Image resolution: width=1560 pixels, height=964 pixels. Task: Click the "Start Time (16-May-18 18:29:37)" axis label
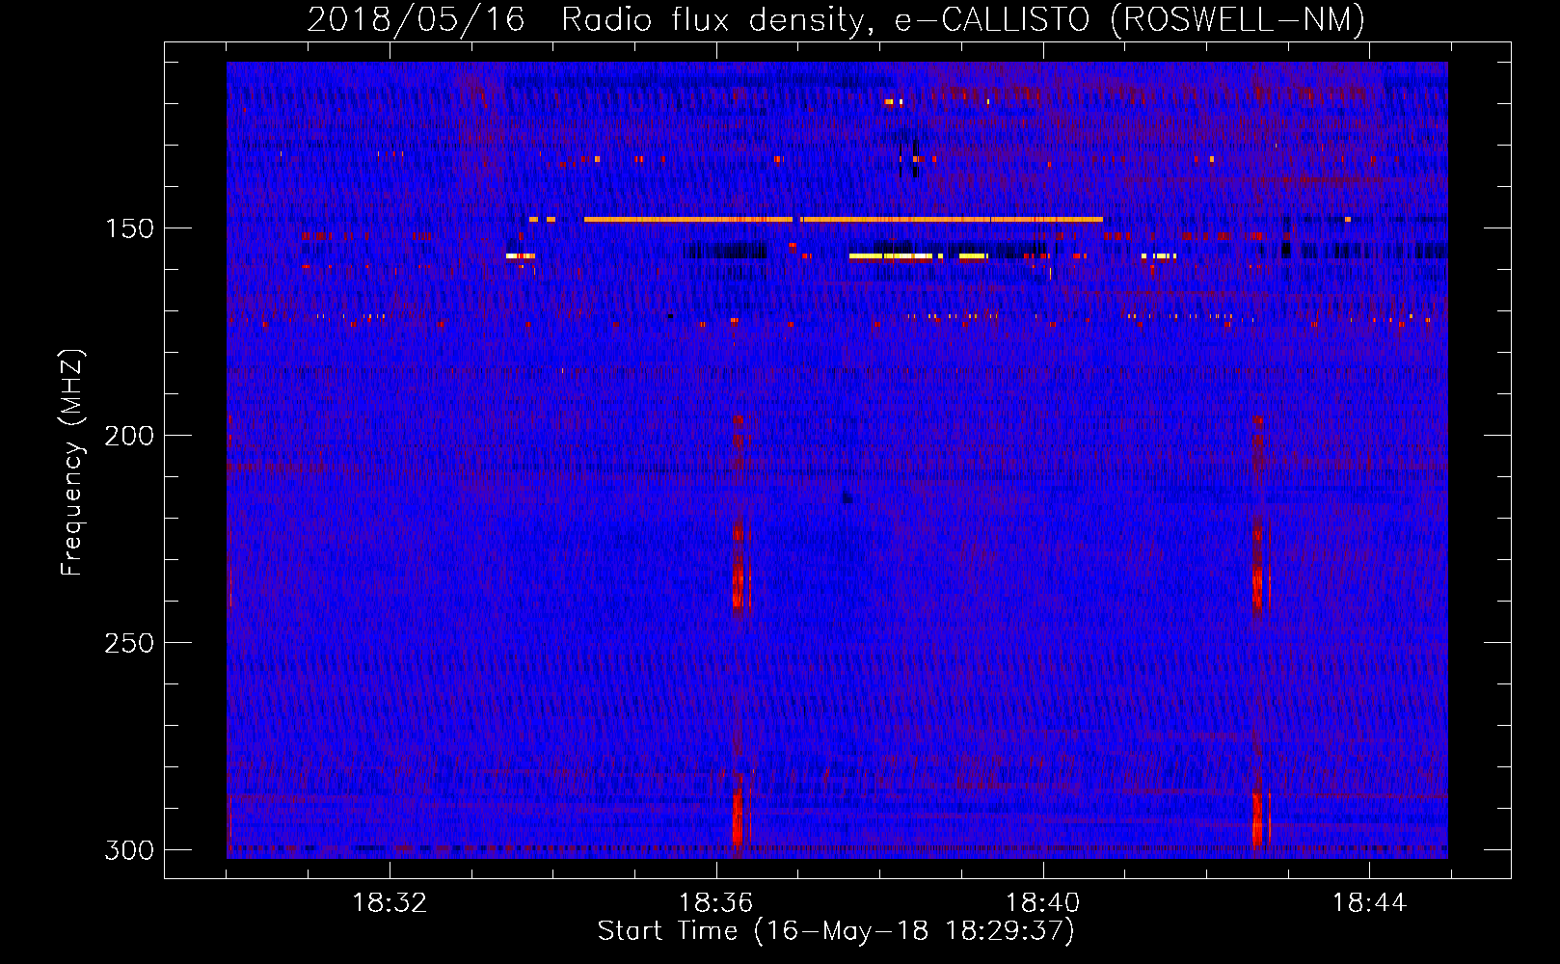(835, 931)
